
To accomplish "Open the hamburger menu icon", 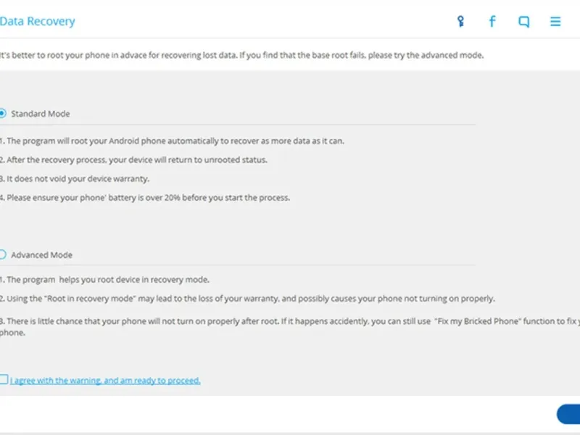I will pos(555,22).
